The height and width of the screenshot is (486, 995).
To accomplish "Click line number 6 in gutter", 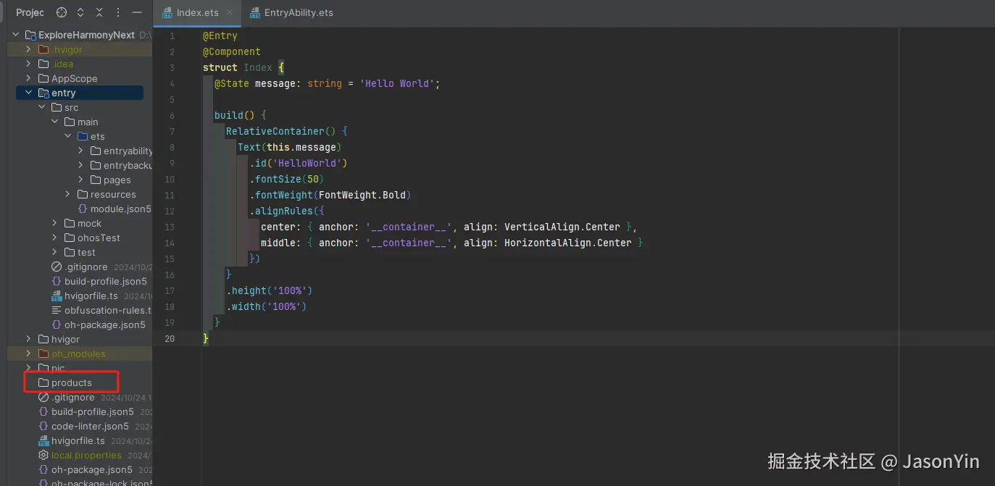I will pyautogui.click(x=172, y=115).
